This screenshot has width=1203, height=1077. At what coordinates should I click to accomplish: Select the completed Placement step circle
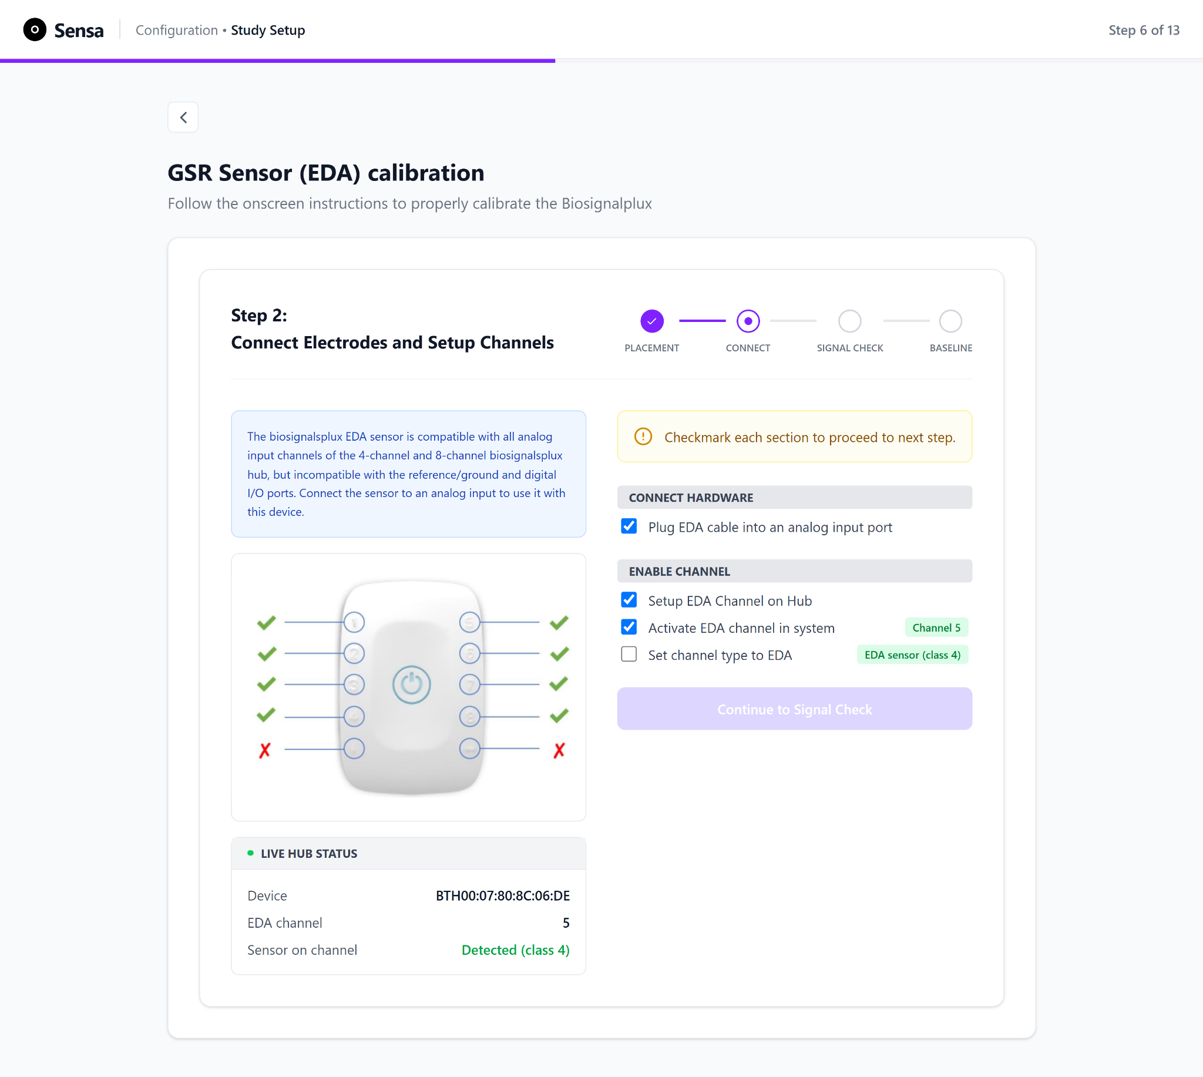(x=652, y=321)
